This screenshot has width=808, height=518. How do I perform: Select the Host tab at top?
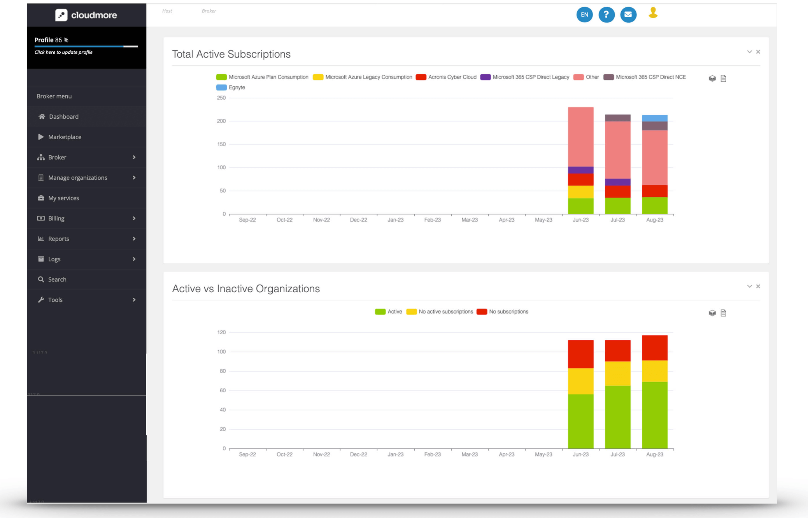click(167, 11)
